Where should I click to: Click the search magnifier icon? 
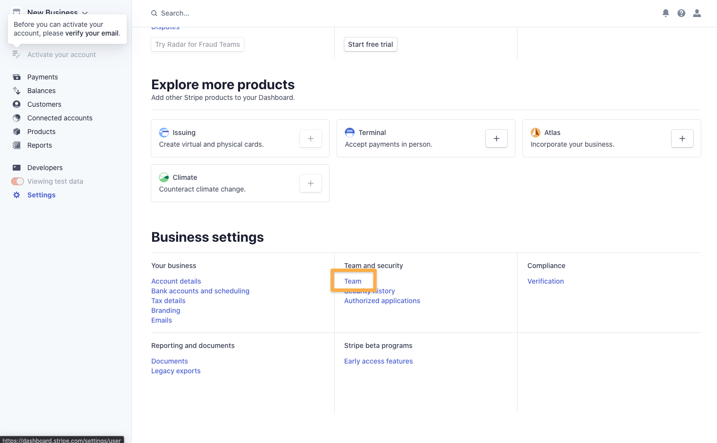pyautogui.click(x=154, y=13)
